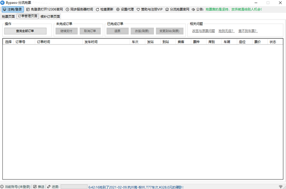Viewport: 286px width, 189px height.
Task: Click the 票种 column header
Action: pos(199,42)
